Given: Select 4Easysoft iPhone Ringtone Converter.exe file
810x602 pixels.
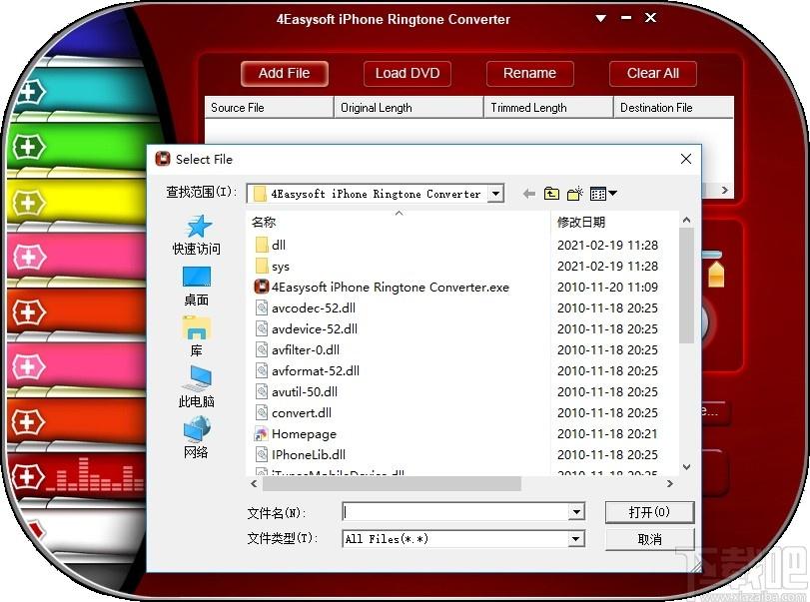Looking at the screenshot, I should (382, 288).
